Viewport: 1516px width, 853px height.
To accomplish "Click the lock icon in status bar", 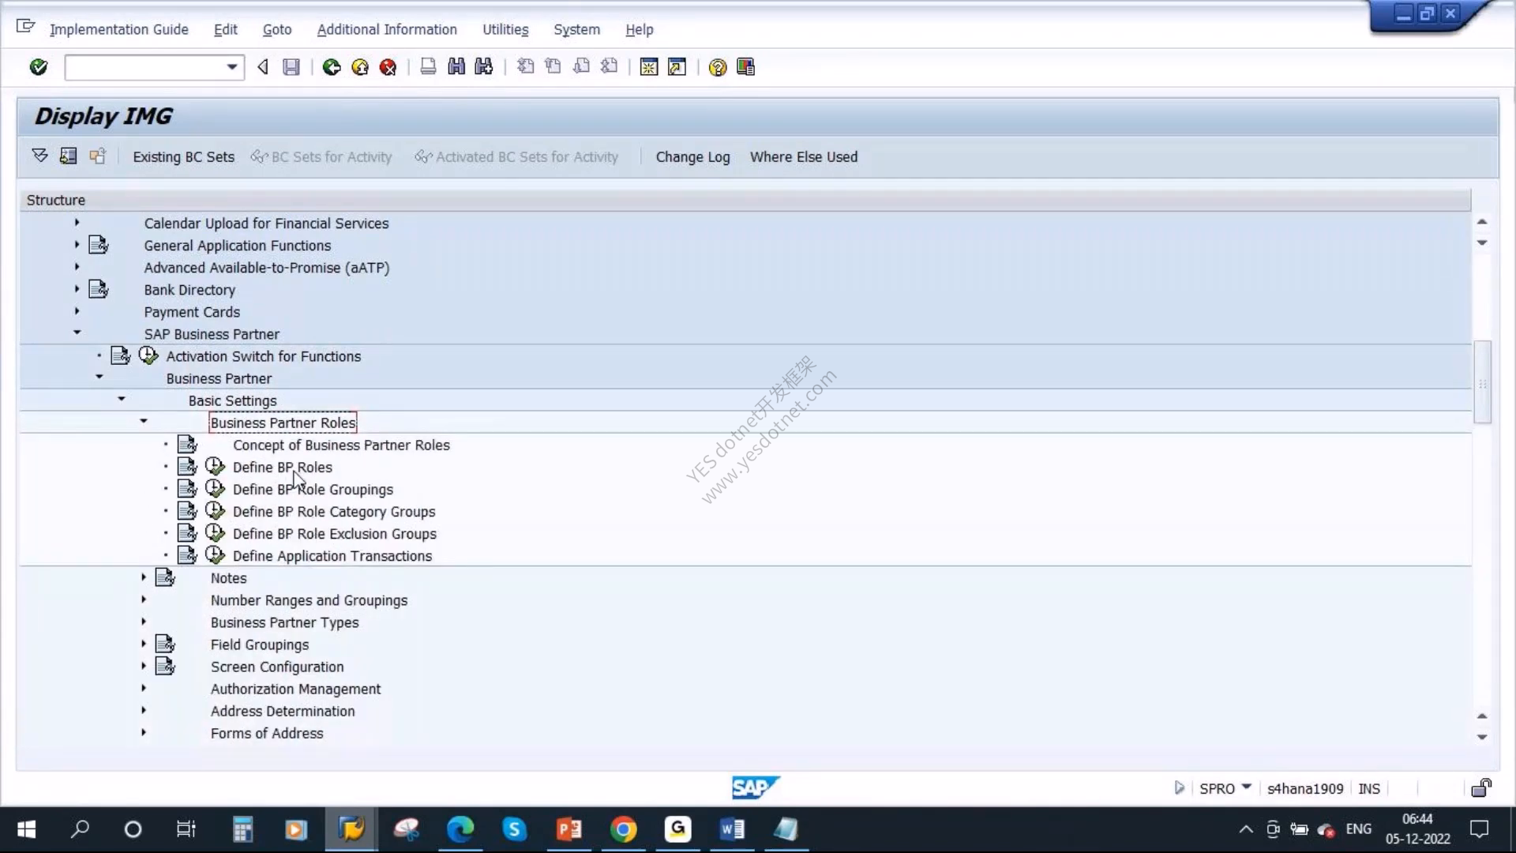I will tap(1481, 787).
